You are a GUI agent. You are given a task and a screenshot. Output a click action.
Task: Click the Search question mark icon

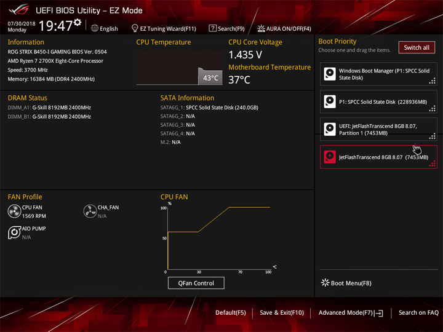tap(212, 28)
